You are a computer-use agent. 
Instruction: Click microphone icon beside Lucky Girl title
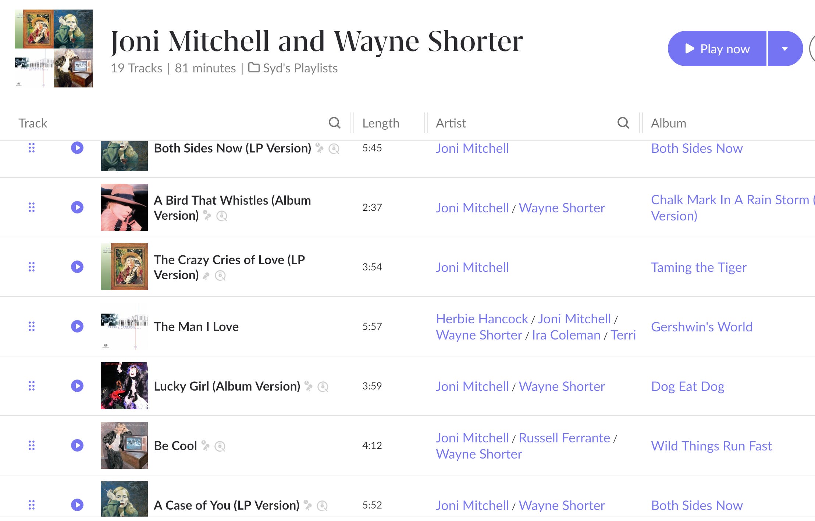click(x=309, y=387)
